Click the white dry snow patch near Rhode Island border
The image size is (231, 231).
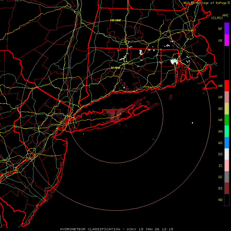pos(174,61)
